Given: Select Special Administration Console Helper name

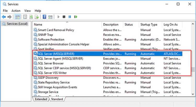Looking at the screenshot, I should pyautogui.click(x=64, y=44).
